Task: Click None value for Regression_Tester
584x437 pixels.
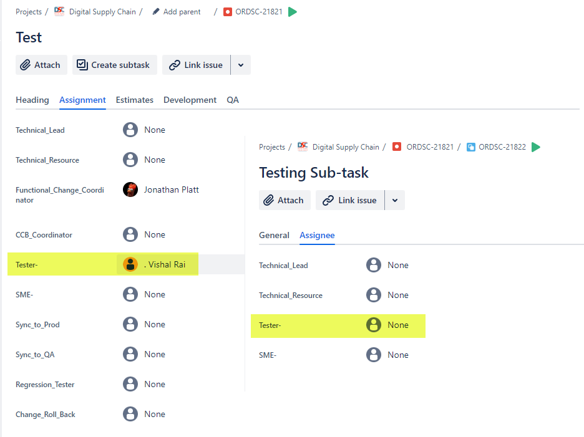Action: [155, 384]
